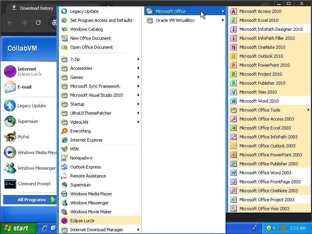
Task: Open Set Program Access and Defaults
Action: pyautogui.click(x=100, y=20)
